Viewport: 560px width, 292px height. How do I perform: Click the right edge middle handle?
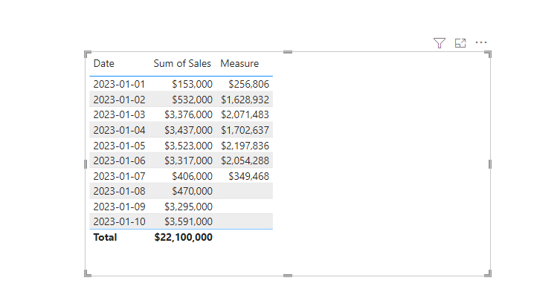(490, 164)
